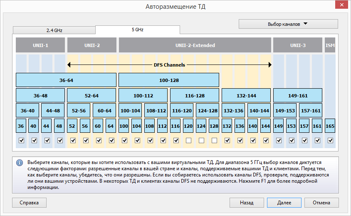Click channel 144 box
Screen dimensions: 351x216
point(265,126)
